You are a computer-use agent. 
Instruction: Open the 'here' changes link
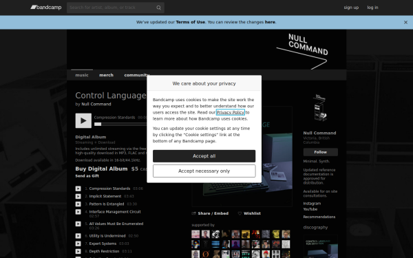(270, 22)
